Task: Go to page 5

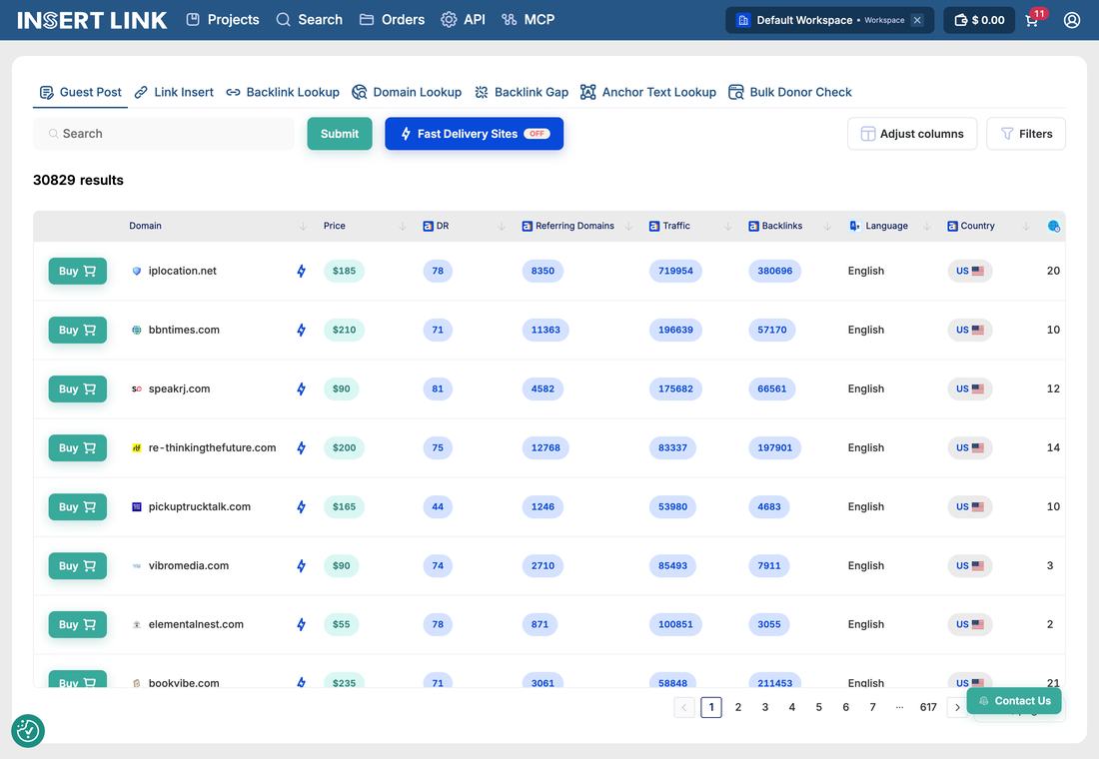Action: tap(818, 707)
